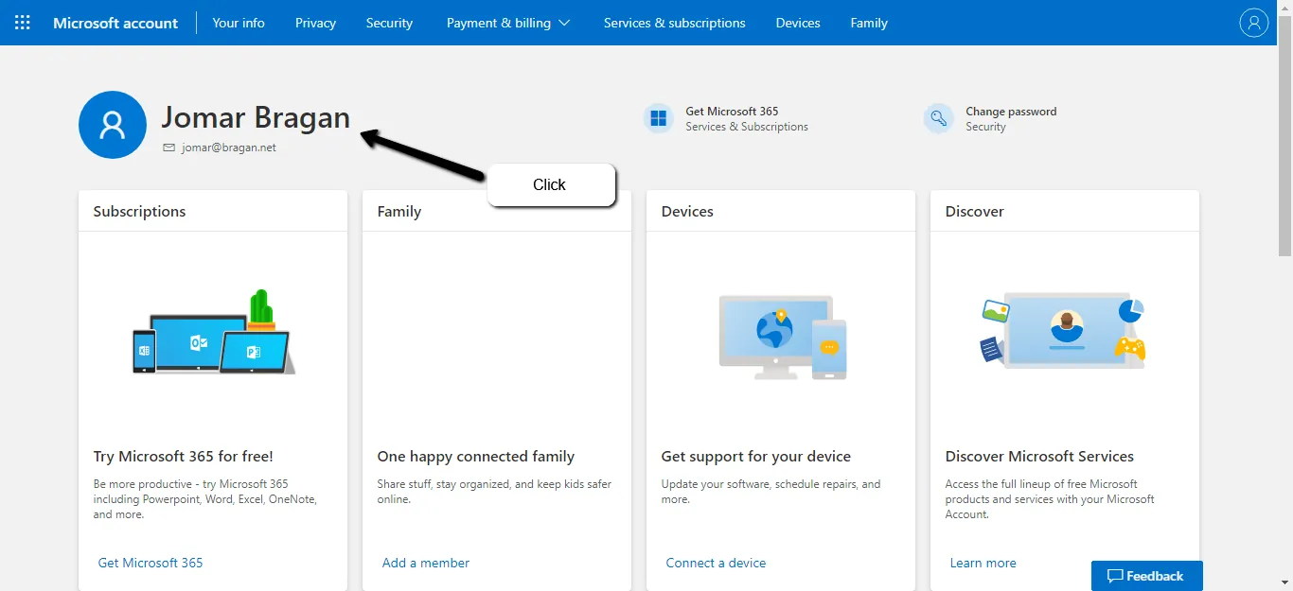Open the Feedback button
Screen dimensions: 1293x591
tap(1146, 576)
